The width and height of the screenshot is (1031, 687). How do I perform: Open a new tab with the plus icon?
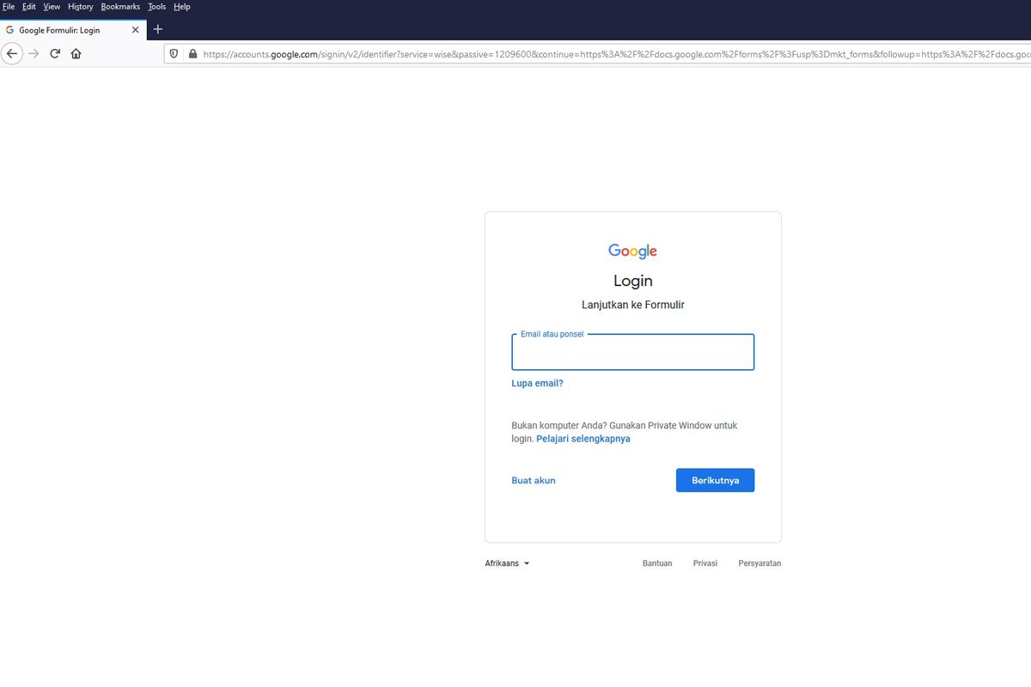point(157,29)
